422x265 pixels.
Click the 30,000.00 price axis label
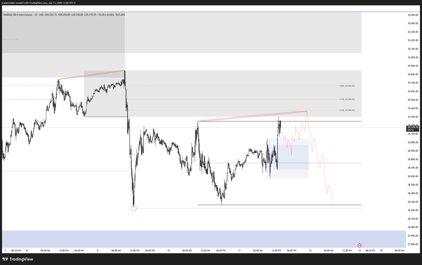(x=413, y=57)
